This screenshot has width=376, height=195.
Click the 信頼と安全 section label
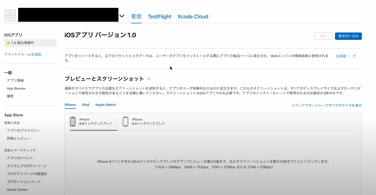tap(12, 123)
